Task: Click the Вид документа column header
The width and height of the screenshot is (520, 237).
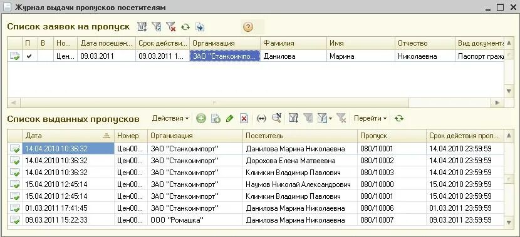Action: click(479, 43)
